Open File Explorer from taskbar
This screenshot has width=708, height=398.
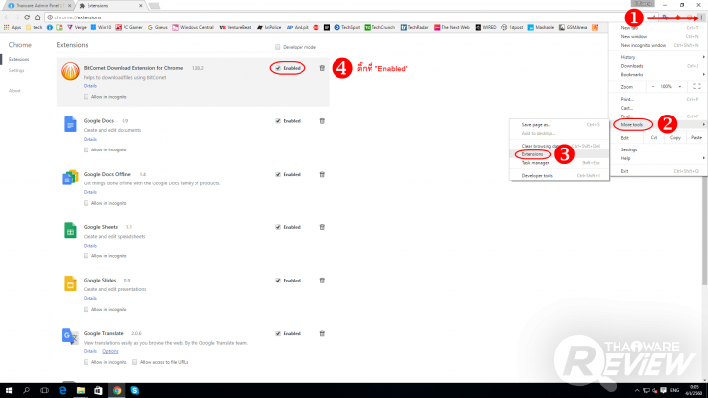click(x=81, y=391)
